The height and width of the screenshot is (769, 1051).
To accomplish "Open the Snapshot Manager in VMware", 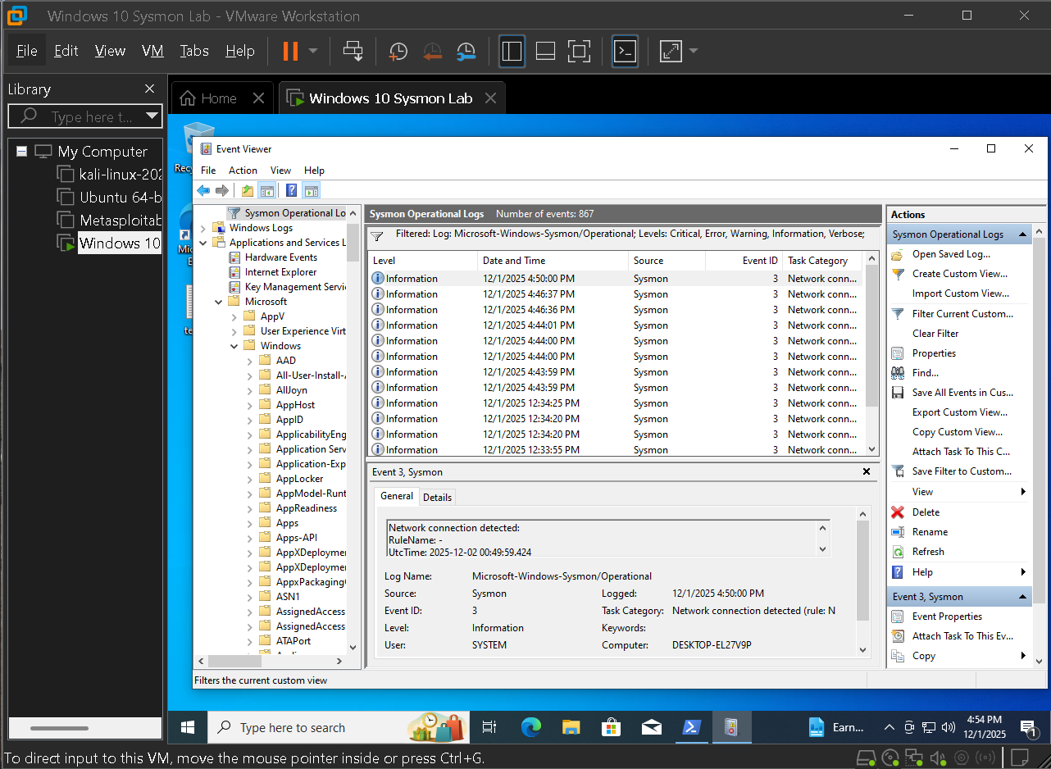I will click(466, 51).
